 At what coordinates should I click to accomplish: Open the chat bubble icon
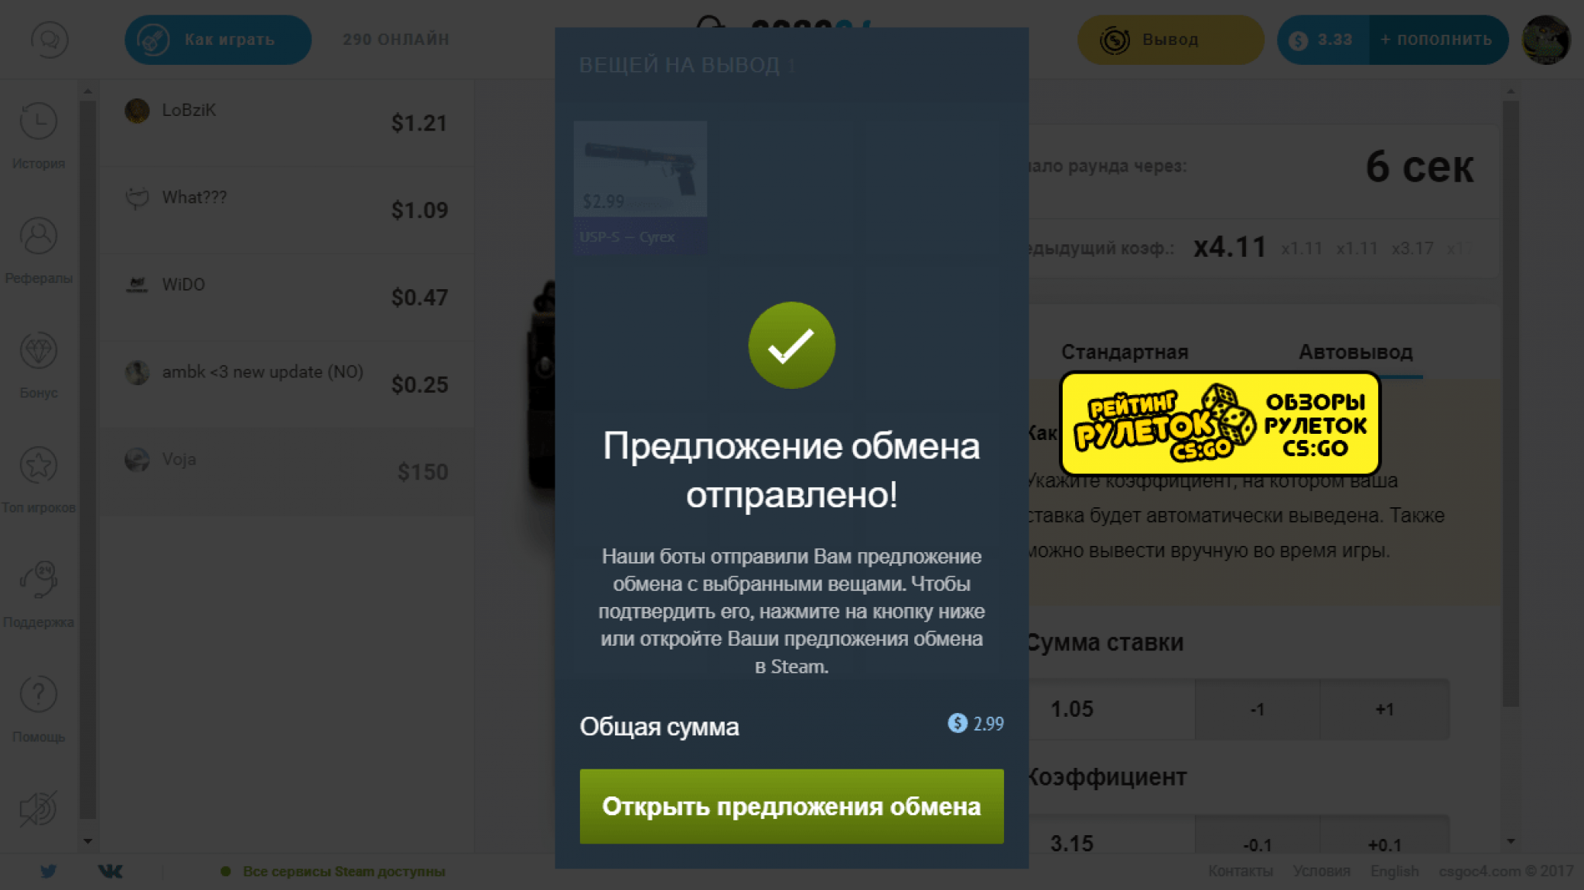[x=49, y=39]
